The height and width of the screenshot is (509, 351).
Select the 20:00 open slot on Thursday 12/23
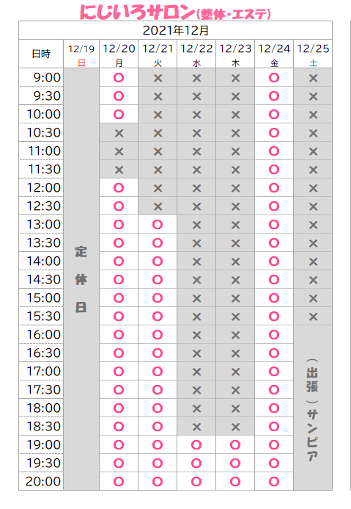(235, 481)
